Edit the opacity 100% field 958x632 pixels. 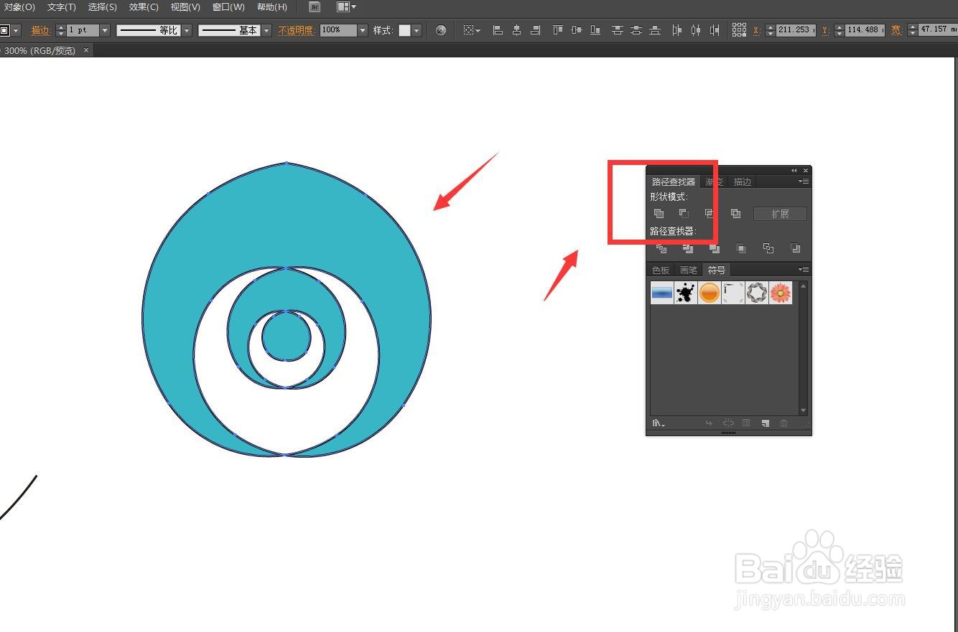pos(338,30)
